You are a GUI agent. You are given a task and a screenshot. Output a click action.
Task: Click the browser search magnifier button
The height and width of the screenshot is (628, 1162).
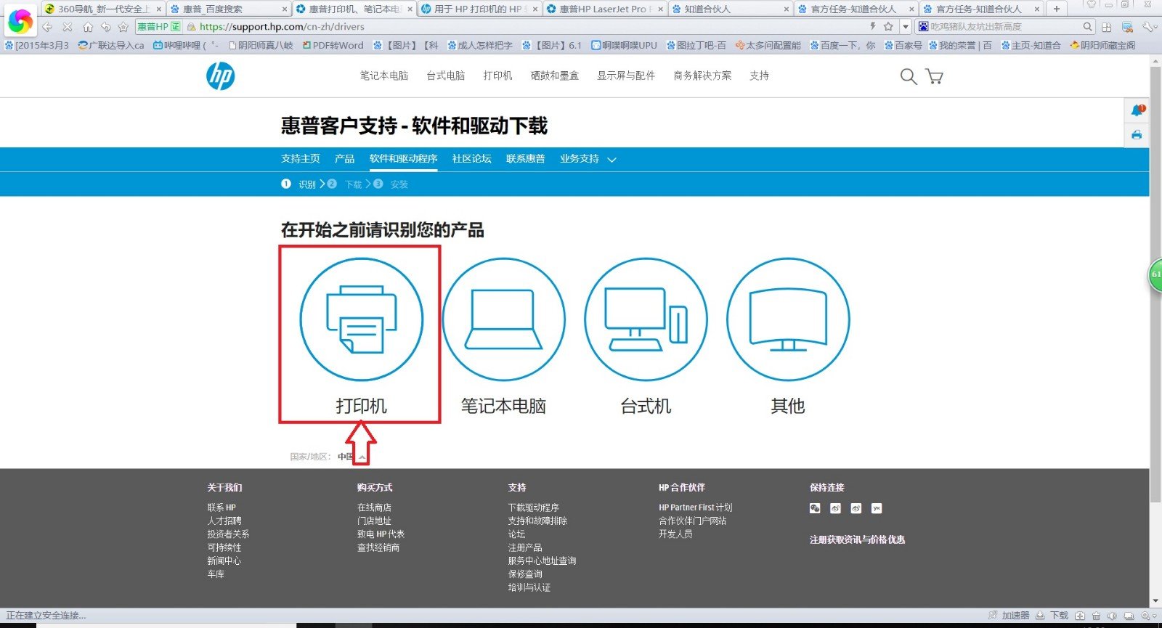[1087, 27]
